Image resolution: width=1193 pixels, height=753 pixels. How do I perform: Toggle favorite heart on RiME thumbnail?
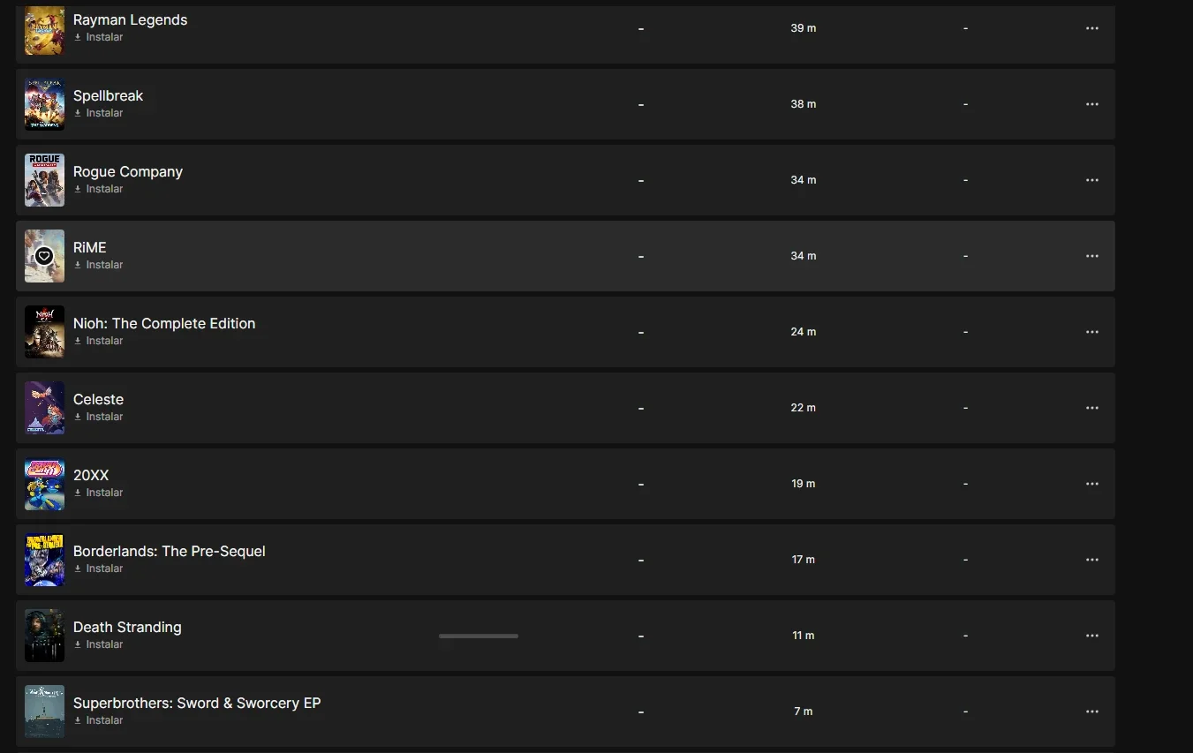point(44,256)
